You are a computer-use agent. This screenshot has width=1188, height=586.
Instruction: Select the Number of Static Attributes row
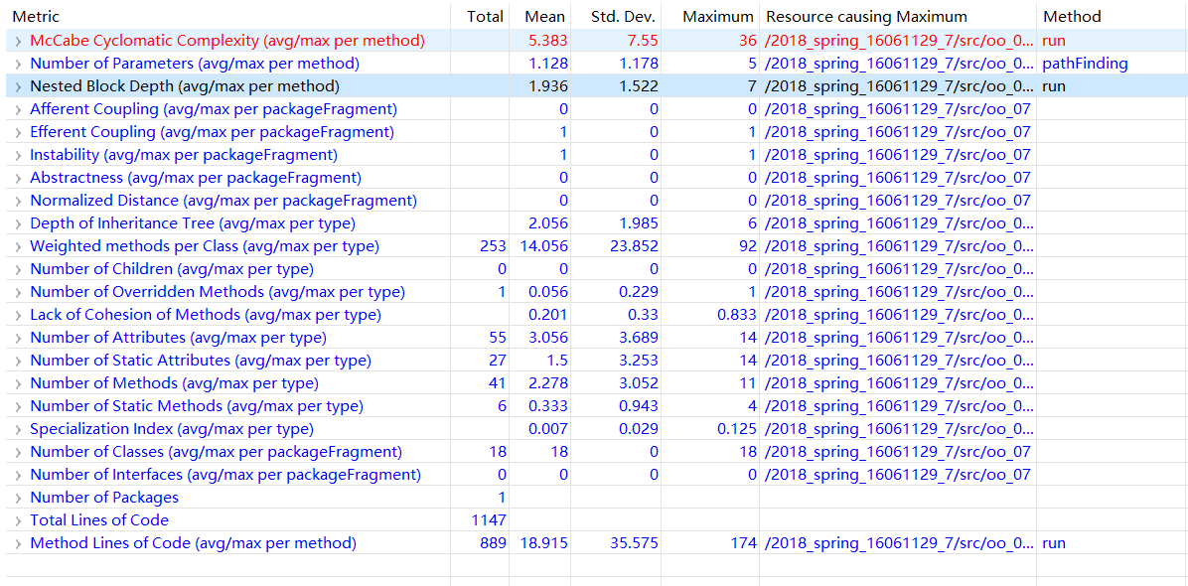pos(201,361)
